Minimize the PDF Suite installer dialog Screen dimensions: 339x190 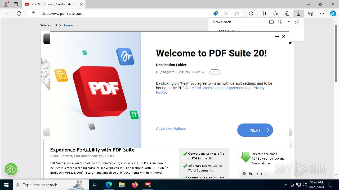[277, 36]
